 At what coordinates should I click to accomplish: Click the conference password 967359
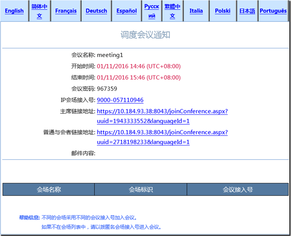click(107, 89)
